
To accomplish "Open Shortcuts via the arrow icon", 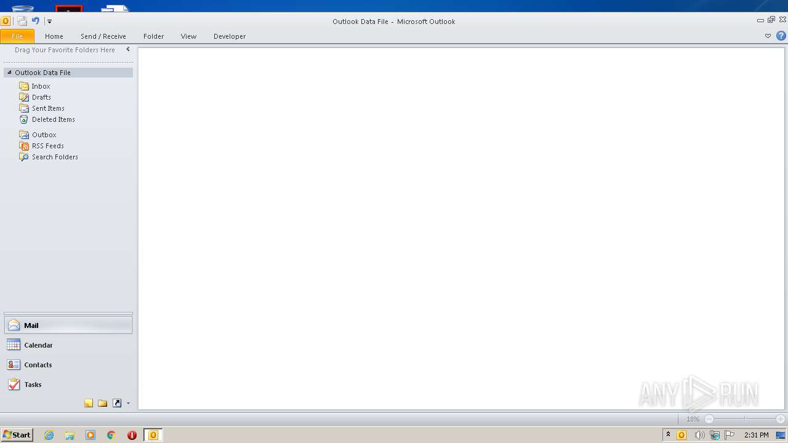I will 117,404.
